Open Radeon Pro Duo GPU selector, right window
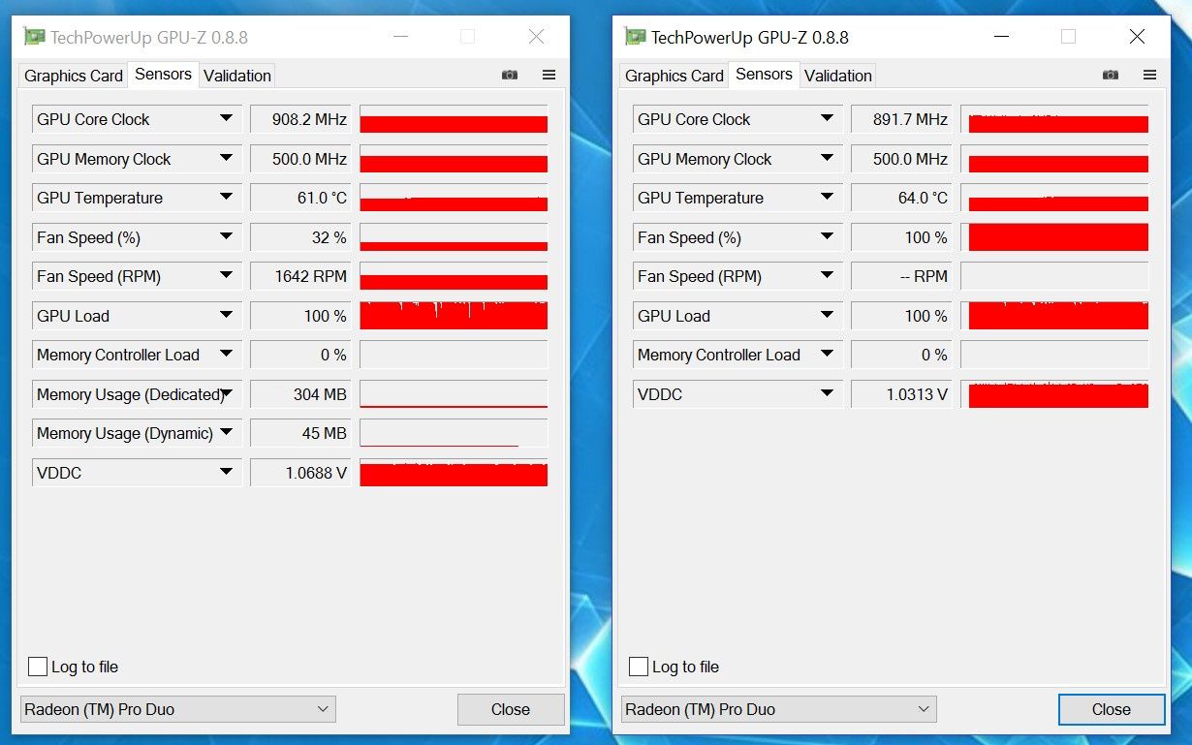This screenshot has height=745, width=1192. coord(779,709)
